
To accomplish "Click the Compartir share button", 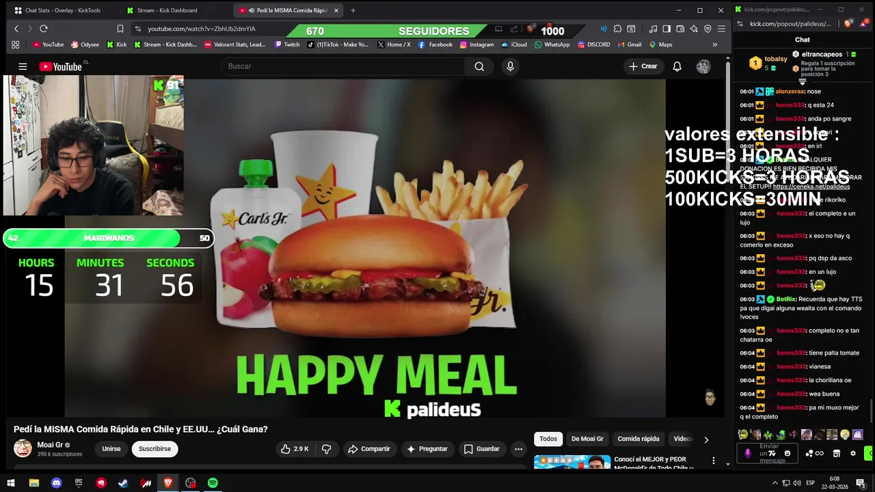I will [369, 449].
